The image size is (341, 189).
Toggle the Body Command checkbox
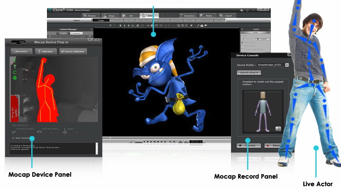(13, 138)
